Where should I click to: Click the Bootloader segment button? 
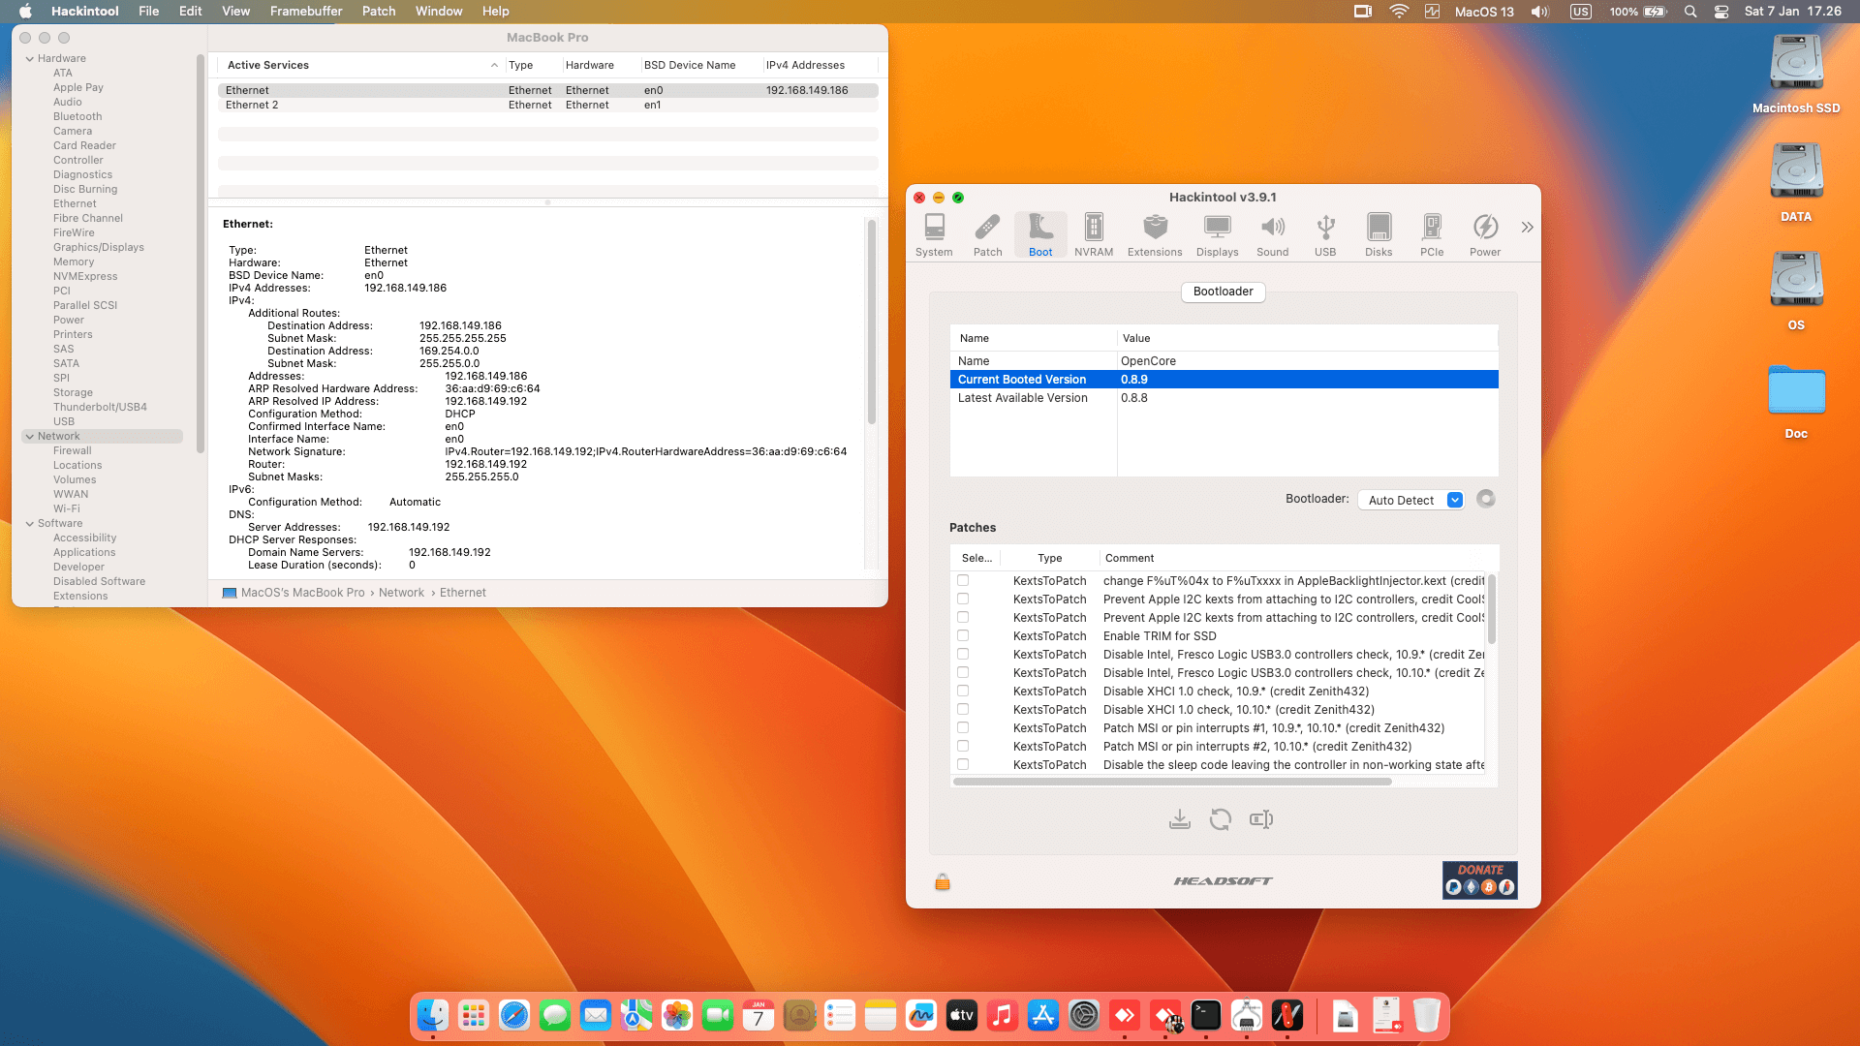[1223, 292]
